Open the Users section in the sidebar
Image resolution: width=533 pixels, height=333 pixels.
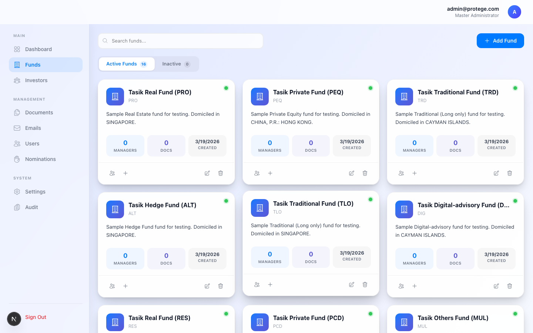pos(32,144)
